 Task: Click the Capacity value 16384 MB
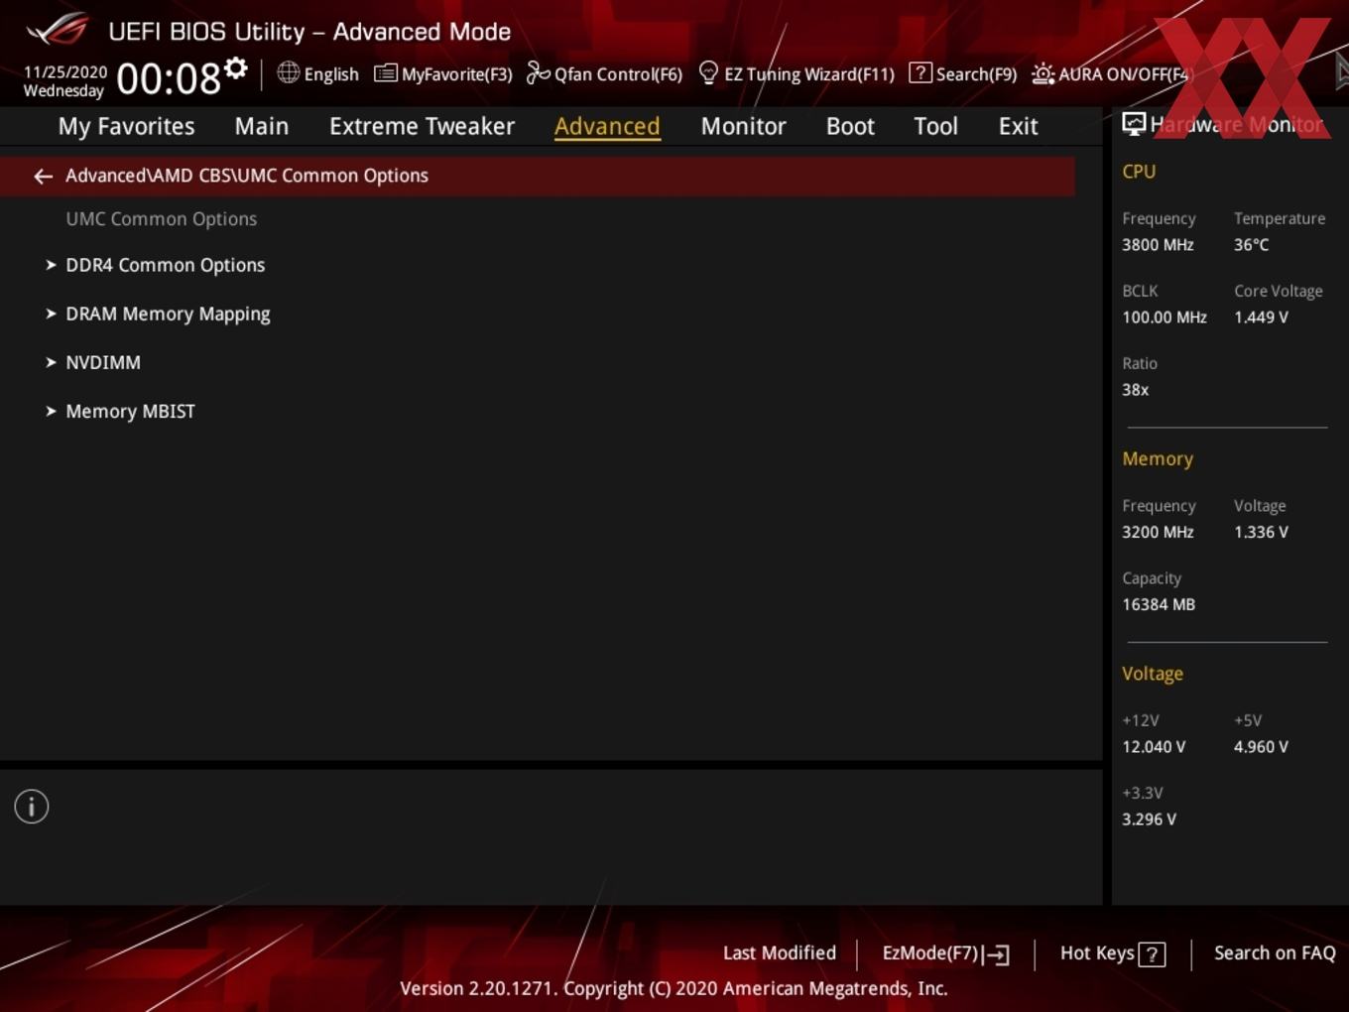1159,604
